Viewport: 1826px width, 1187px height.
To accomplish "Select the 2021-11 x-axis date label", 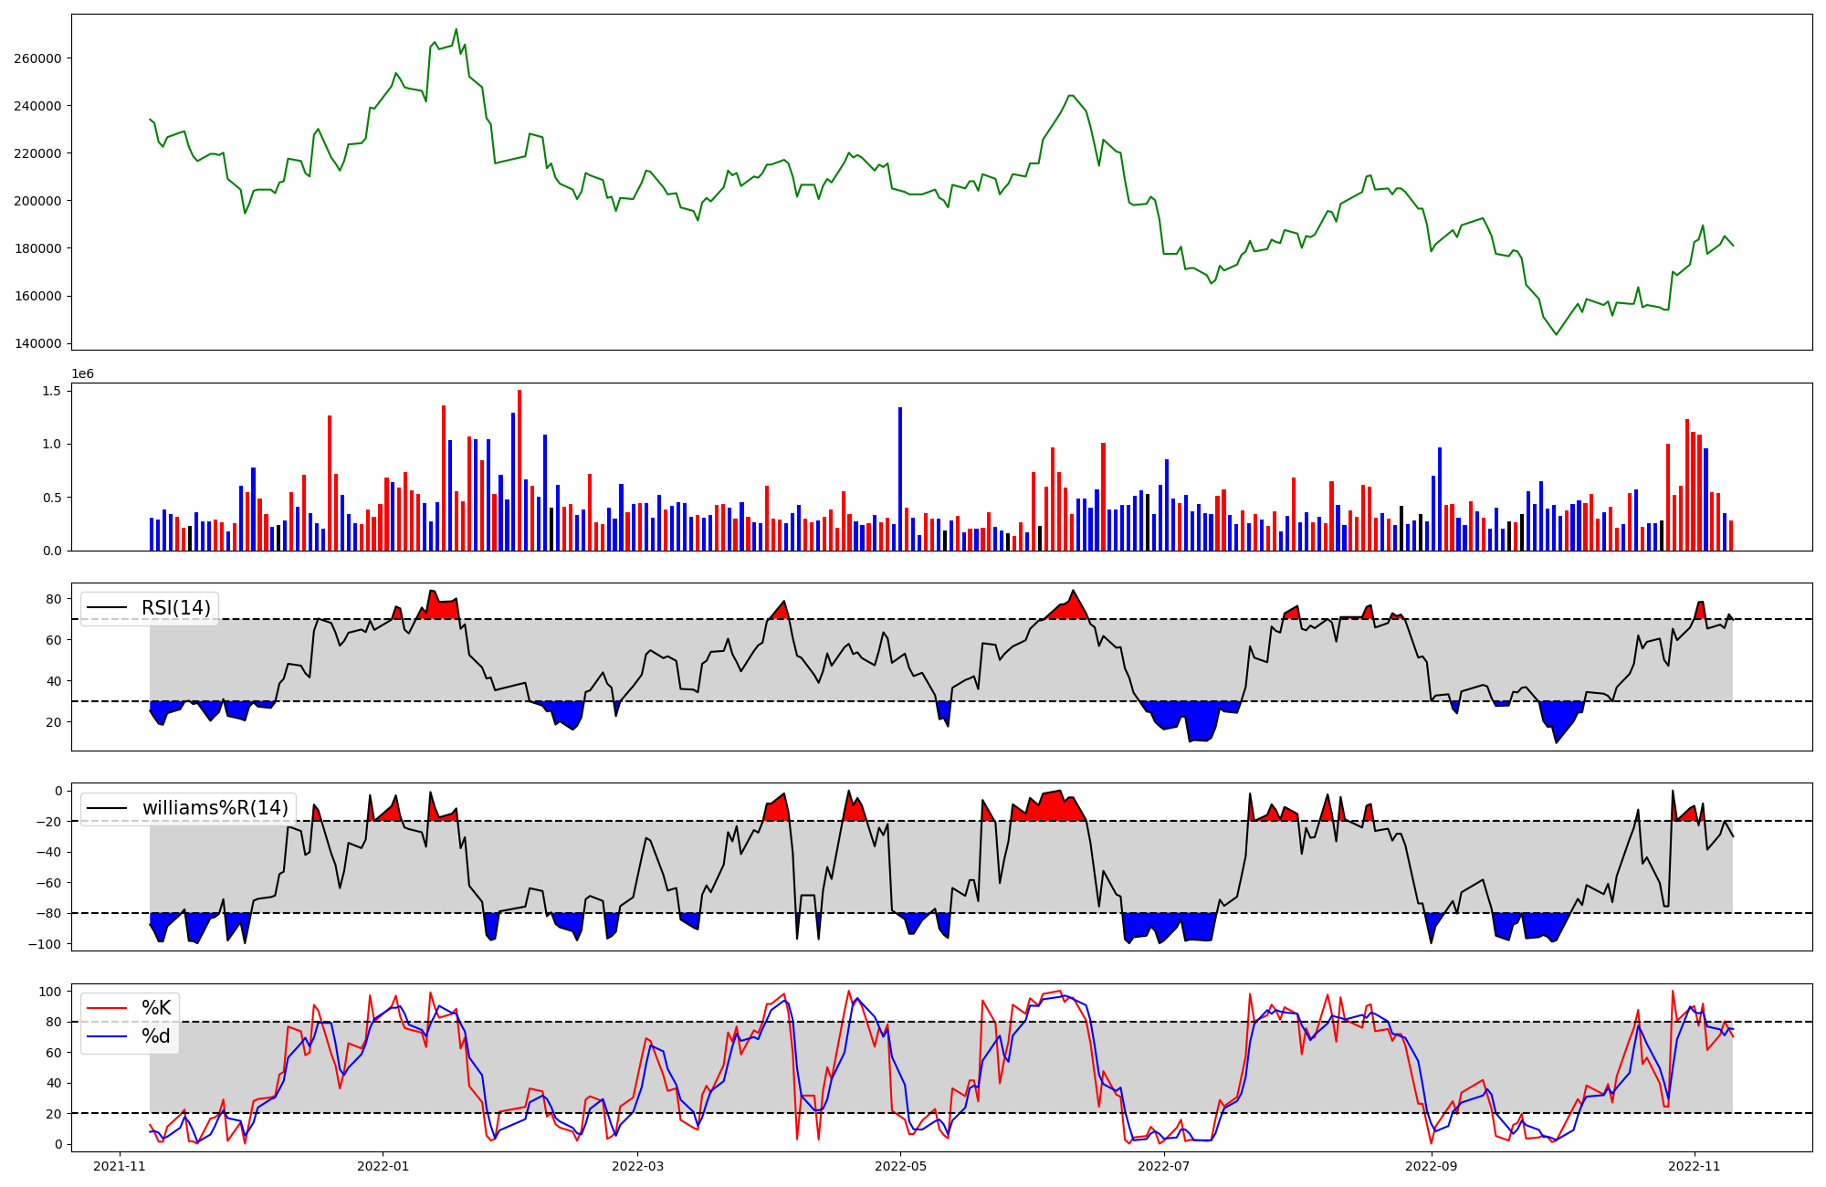I will (x=120, y=1166).
